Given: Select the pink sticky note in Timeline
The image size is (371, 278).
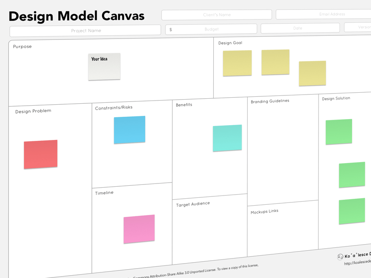Looking at the screenshot, I should (x=139, y=229).
